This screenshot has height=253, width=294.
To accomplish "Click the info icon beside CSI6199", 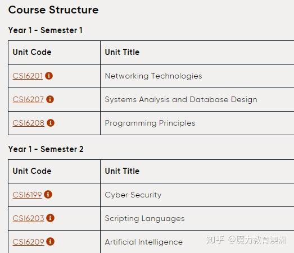I will 48,195.
